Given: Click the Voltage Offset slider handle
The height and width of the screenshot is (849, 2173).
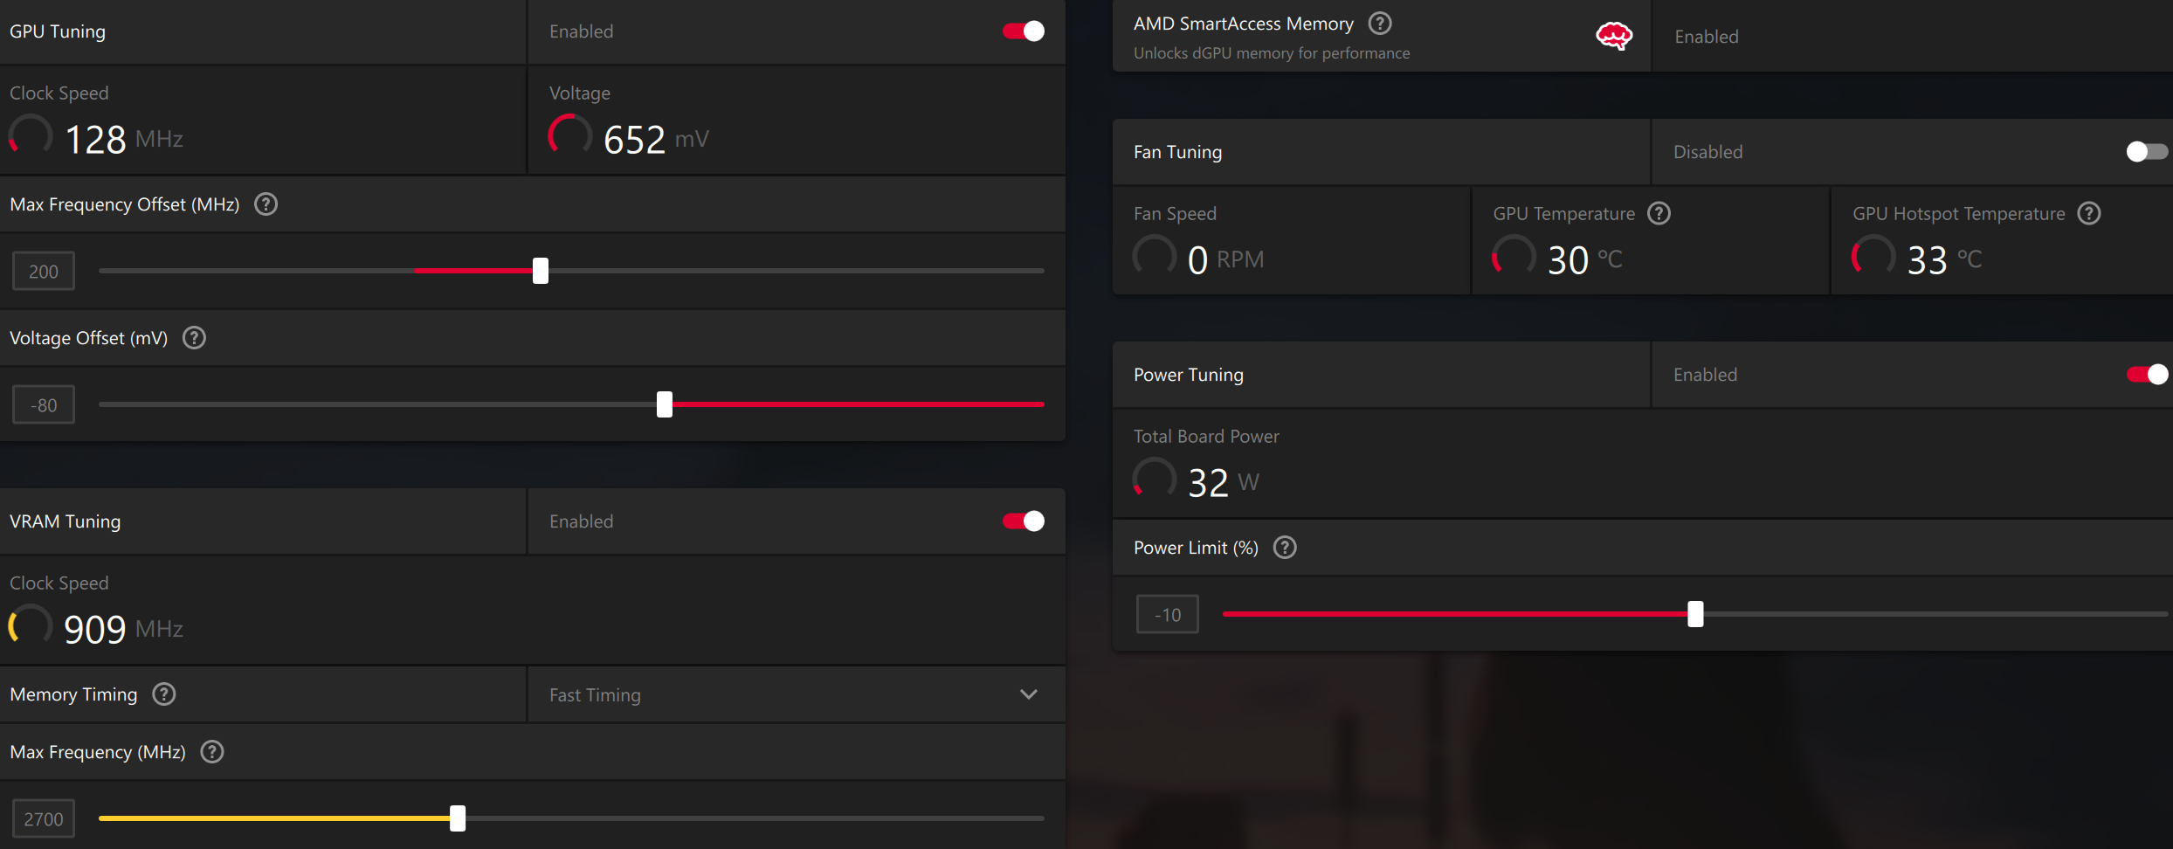Looking at the screenshot, I should (x=665, y=404).
